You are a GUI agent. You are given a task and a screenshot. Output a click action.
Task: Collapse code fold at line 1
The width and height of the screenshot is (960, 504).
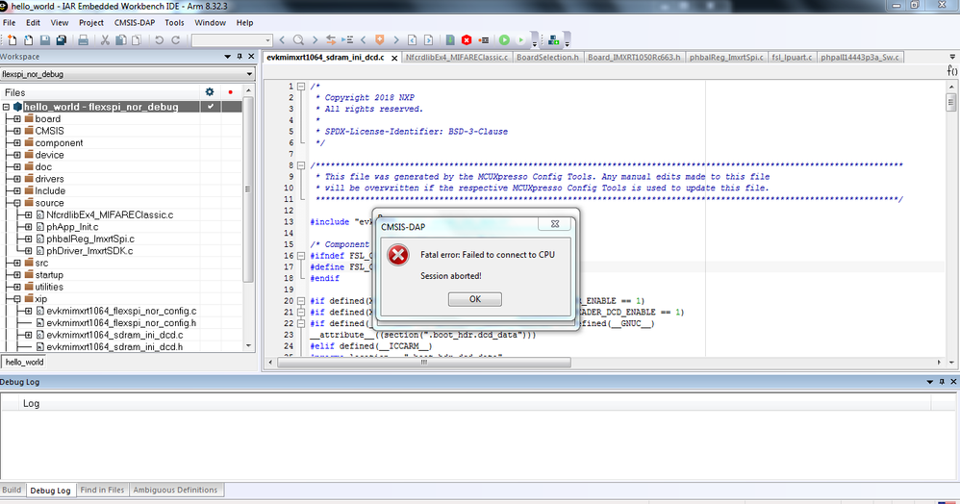[x=301, y=87]
